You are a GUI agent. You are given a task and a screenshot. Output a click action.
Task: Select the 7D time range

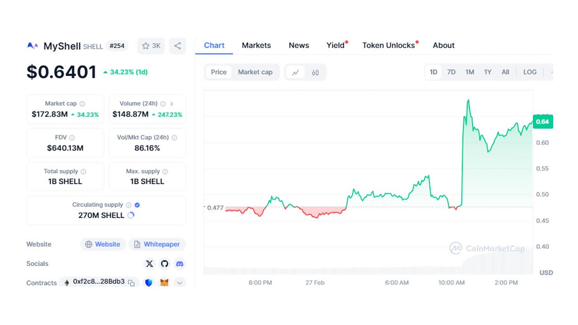pyautogui.click(x=451, y=72)
